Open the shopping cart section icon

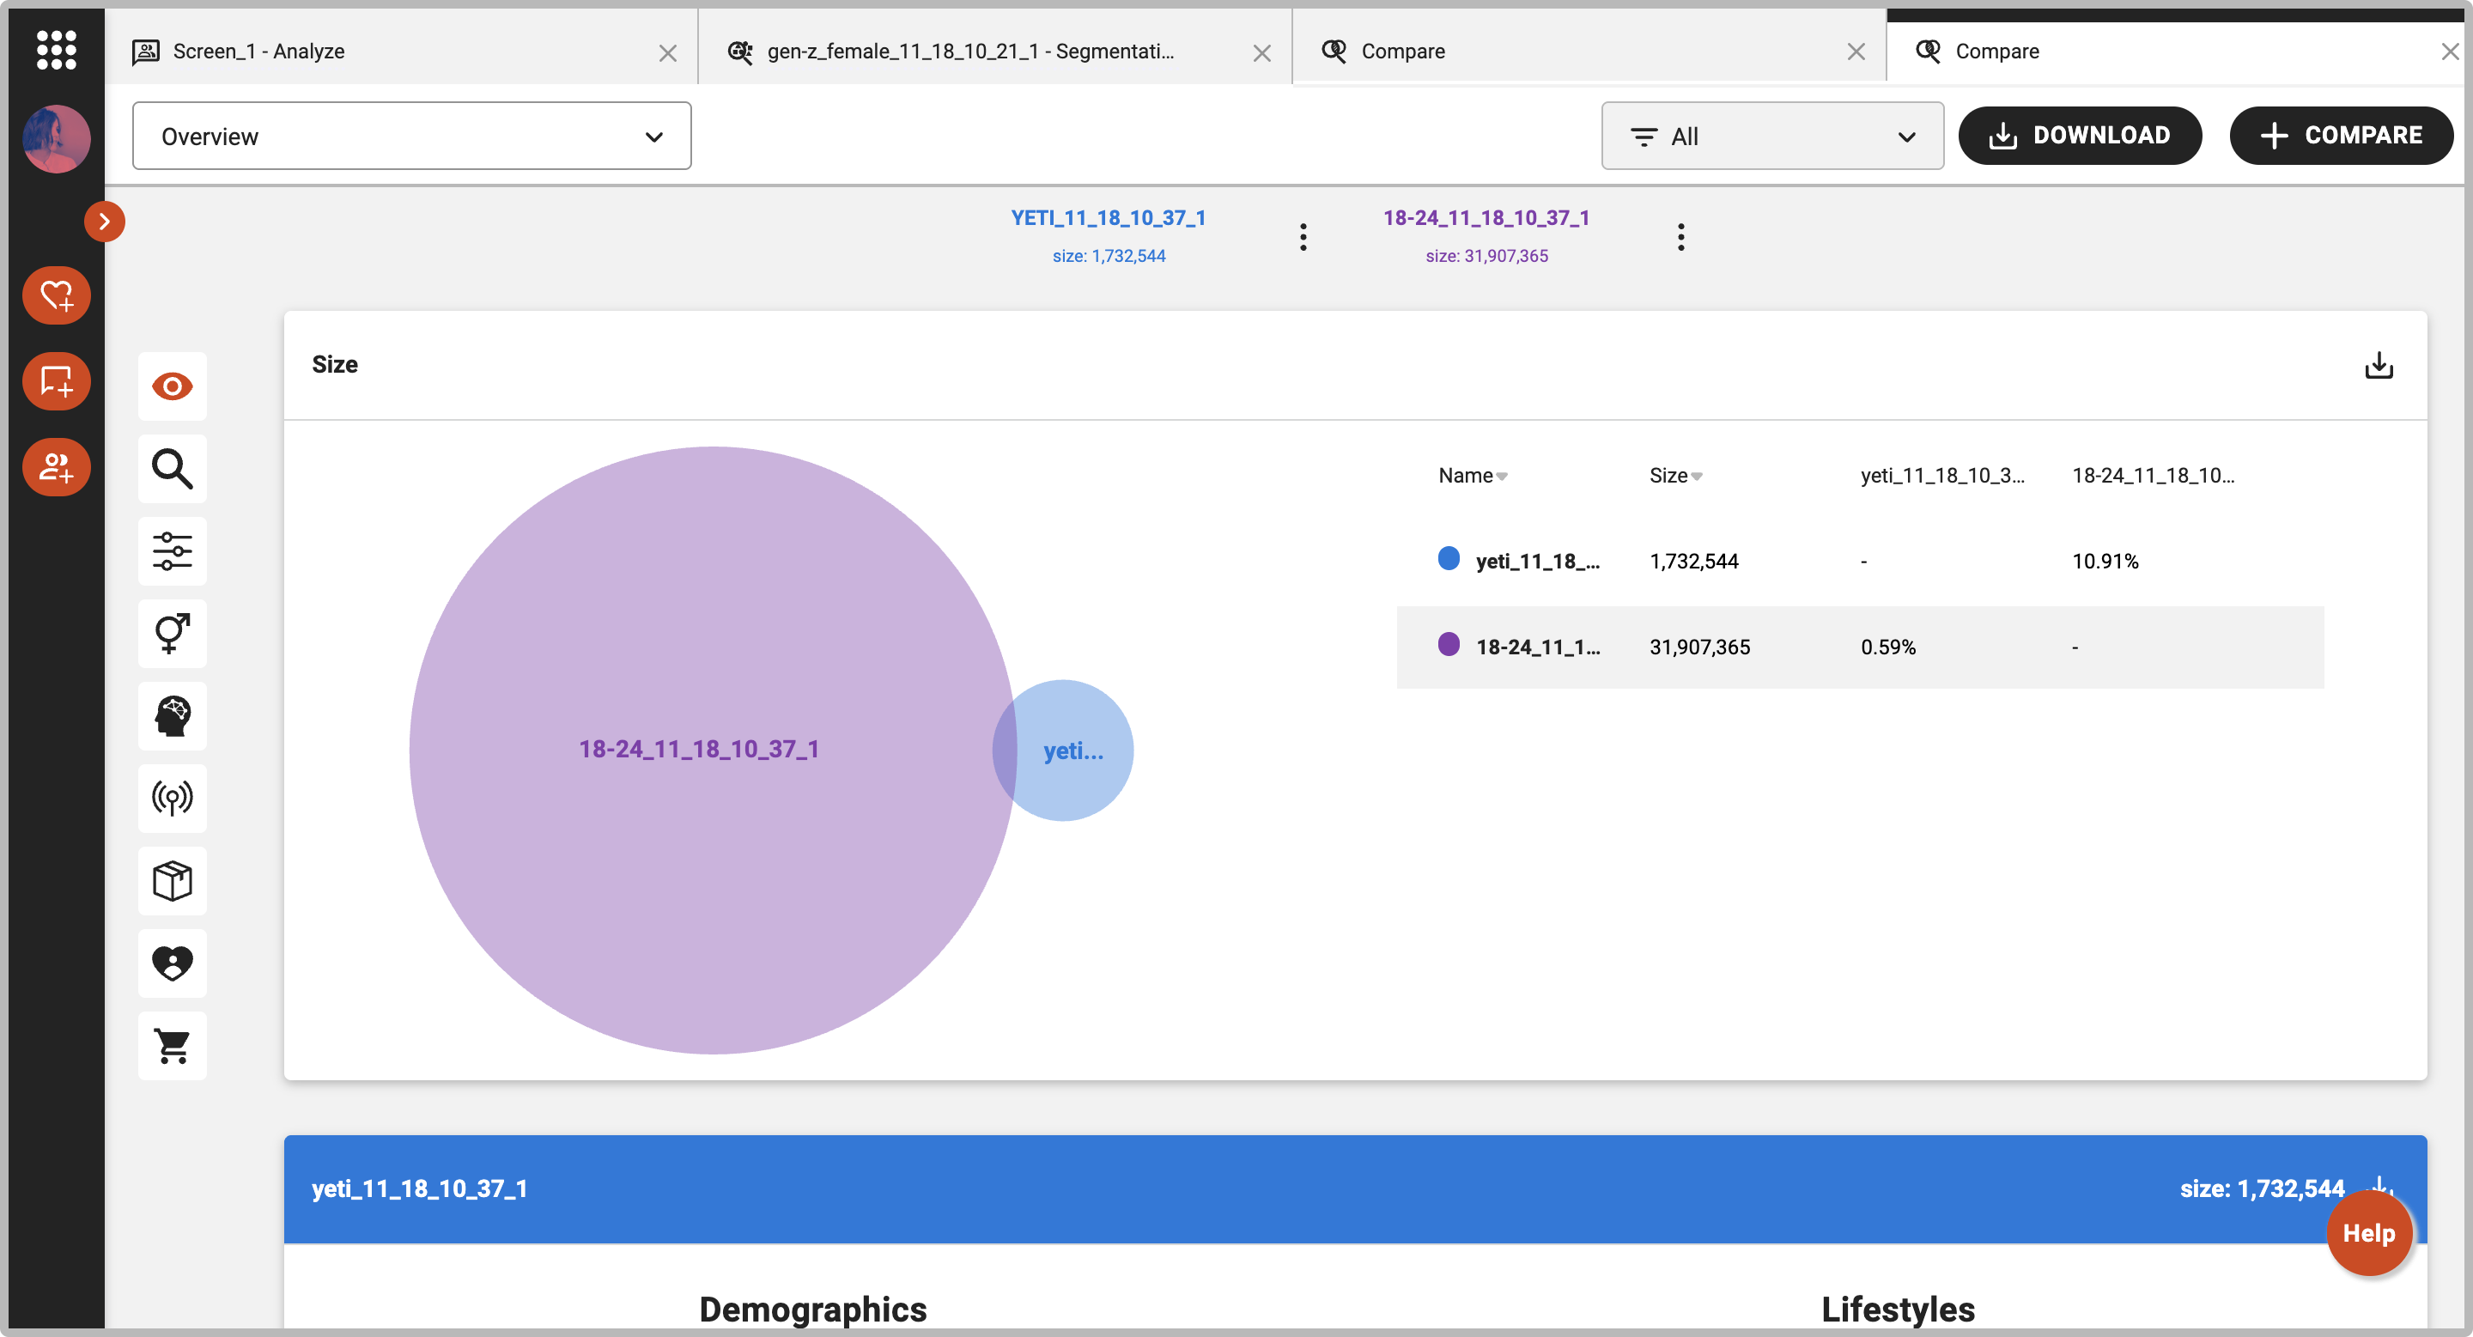tap(172, 1046)
